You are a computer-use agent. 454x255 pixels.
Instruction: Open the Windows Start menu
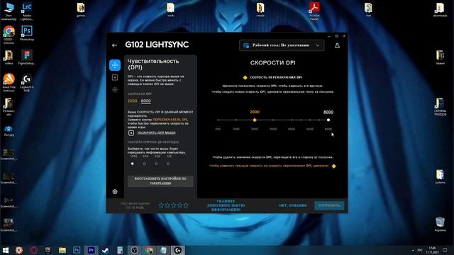5,250
